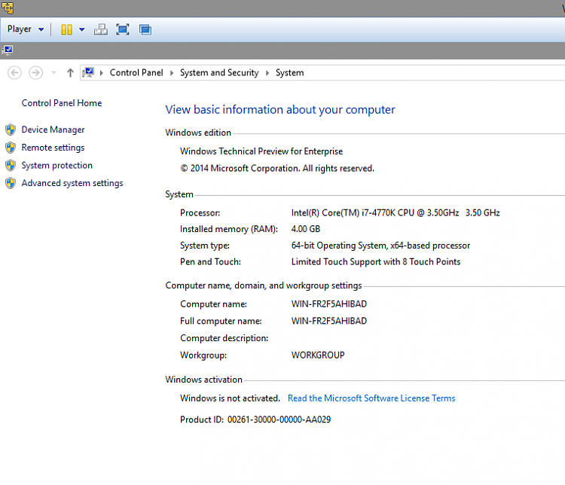Image resolution: width=565 pixels, height=485 pixels.
Task: Click 'View basic information about your computer' heading
Action: point(280,109)
